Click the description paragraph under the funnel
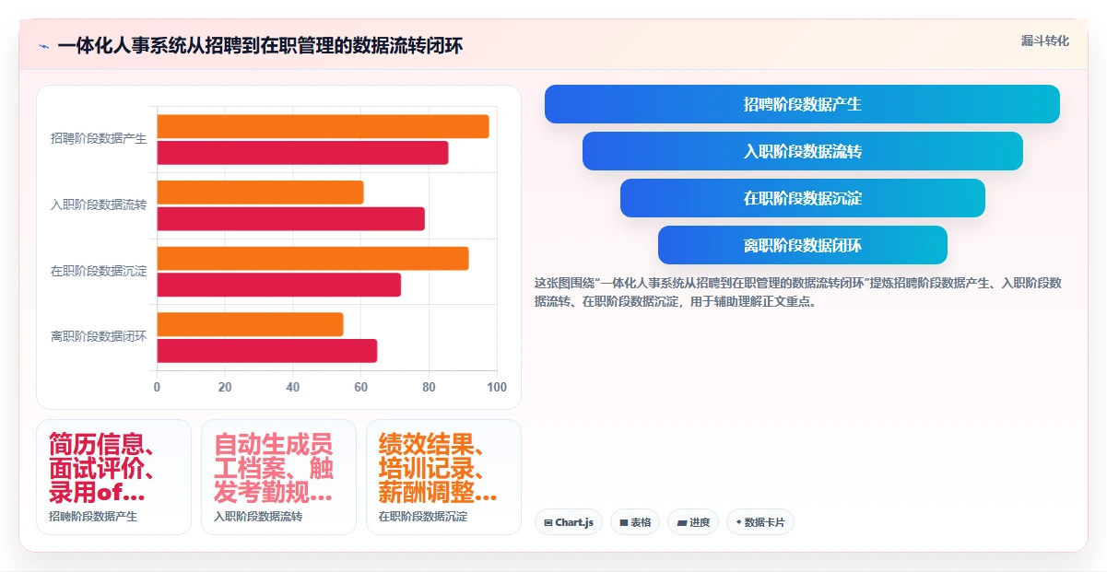 point(798,292)
